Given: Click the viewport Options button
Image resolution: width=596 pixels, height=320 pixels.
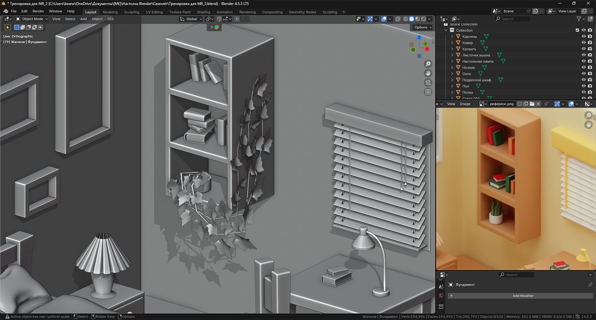Looking at the screenshot, I should click(423, 27).
